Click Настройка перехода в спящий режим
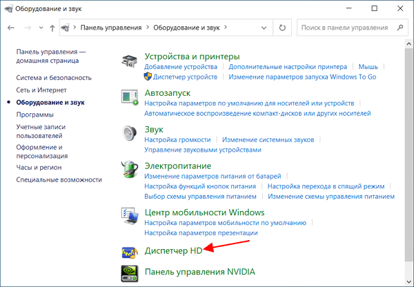 click(x=326, y=186)
